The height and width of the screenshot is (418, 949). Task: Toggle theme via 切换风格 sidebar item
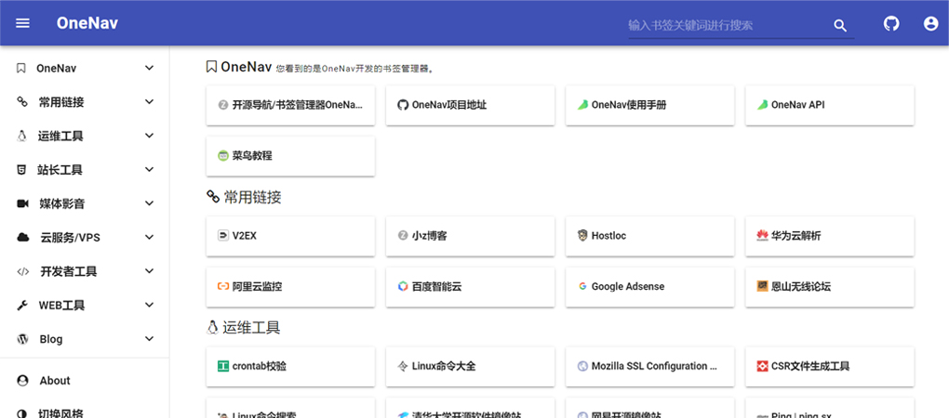click(85, 413)
